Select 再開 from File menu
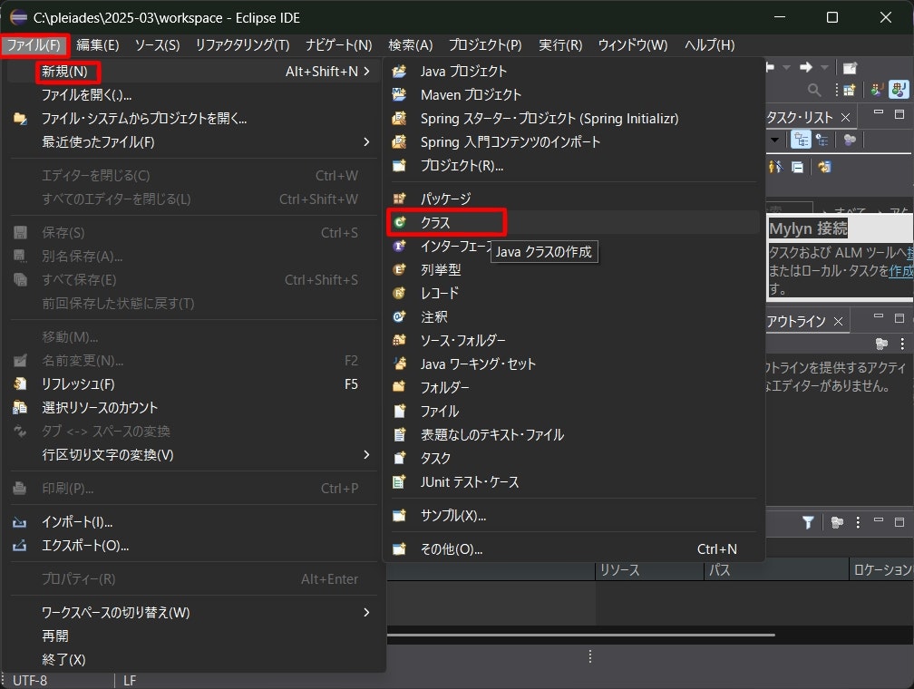 pos(54,636)
